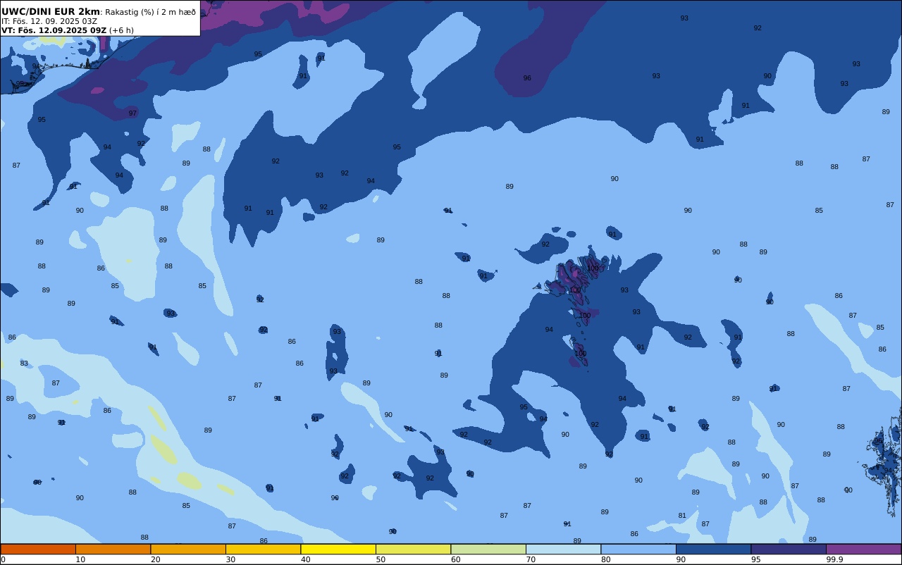902x565 pixels.
Task: Click the legend tick label '50'
Action: (x=381, y=559)
